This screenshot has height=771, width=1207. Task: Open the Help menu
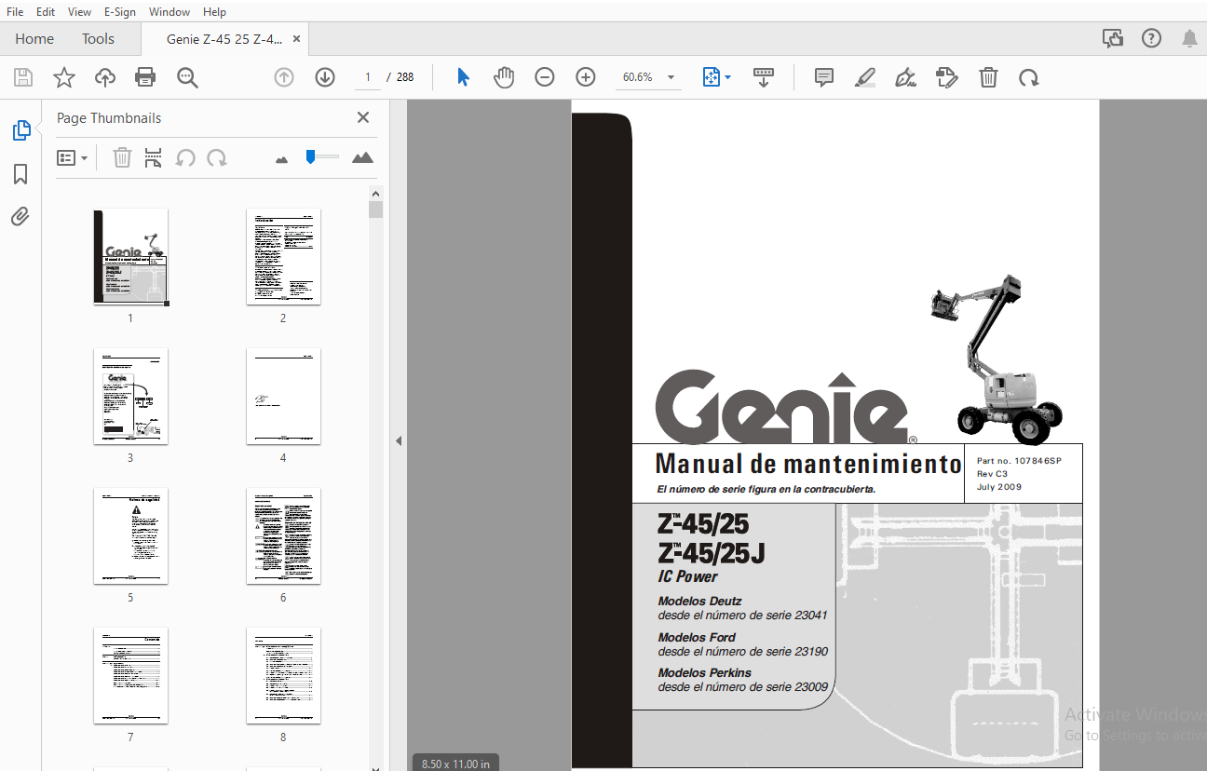pyautogui.click(x=214, y=11)
